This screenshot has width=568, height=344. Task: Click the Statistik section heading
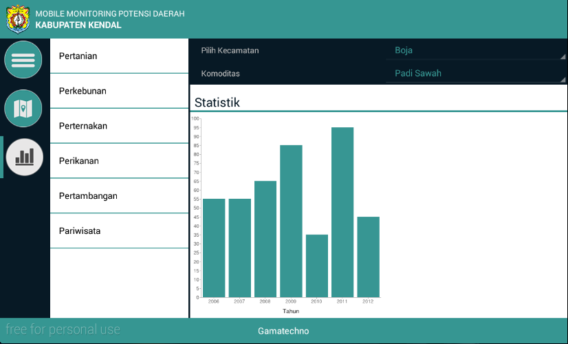pos(217,103)
